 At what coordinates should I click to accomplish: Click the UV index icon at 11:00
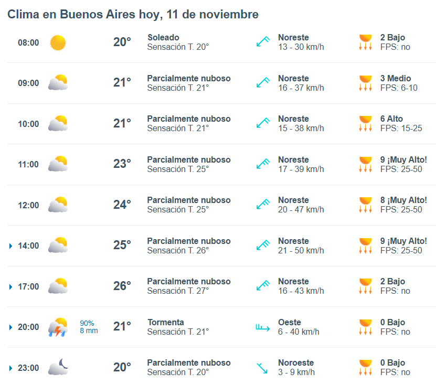(365, 164)
